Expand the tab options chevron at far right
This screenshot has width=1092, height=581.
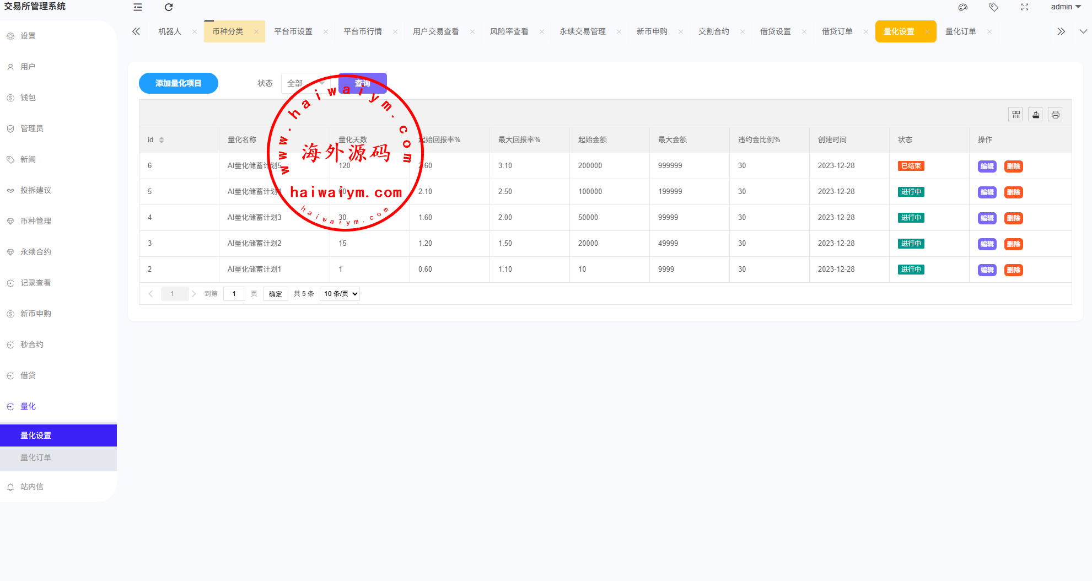click(x=1083, y=31)
